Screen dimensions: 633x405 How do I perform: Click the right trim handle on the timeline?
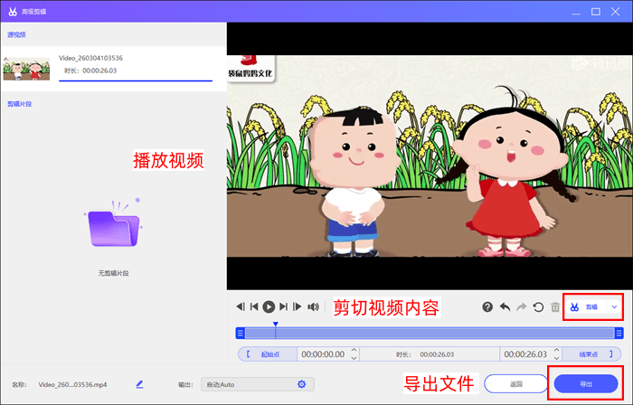click(619, 334)
